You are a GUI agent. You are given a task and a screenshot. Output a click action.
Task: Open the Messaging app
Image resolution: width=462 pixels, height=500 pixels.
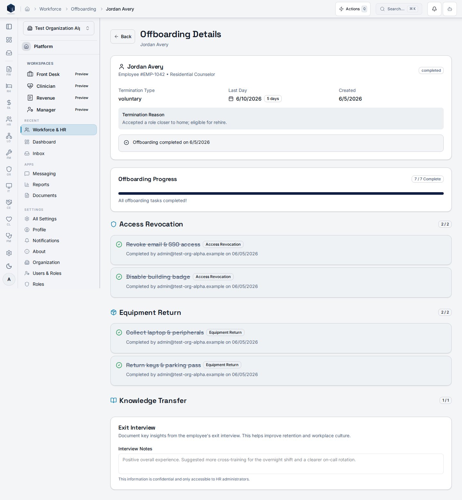click(x=59, y=174)
